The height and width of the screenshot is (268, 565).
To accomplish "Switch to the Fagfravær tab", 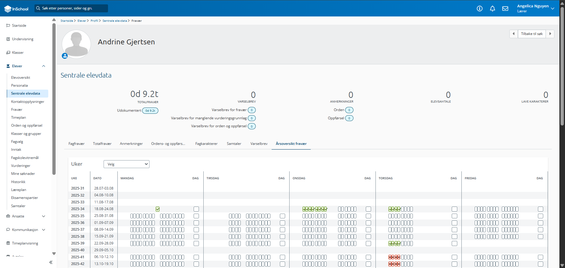I will [77, 144].
